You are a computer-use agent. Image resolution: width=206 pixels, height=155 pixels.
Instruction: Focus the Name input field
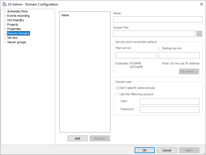point(158,20)
